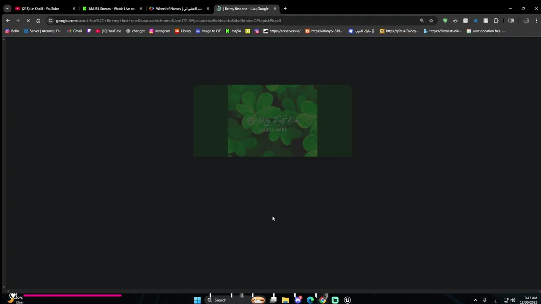
Task: Switch to the MAJ54 Stream tab
Action: click(x=112, y=8)
